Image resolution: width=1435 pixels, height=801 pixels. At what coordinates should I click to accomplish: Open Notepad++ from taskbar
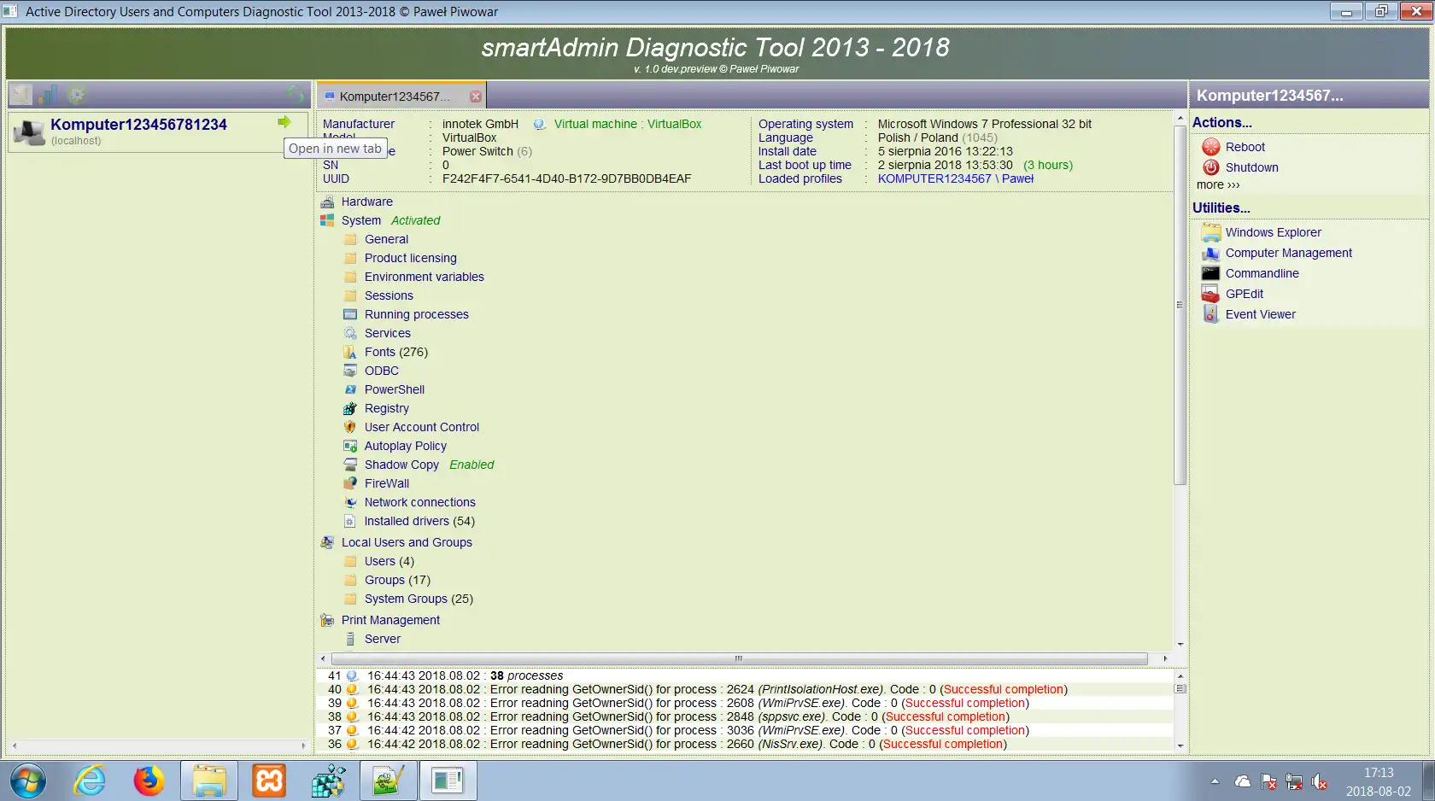pos(388,781)
